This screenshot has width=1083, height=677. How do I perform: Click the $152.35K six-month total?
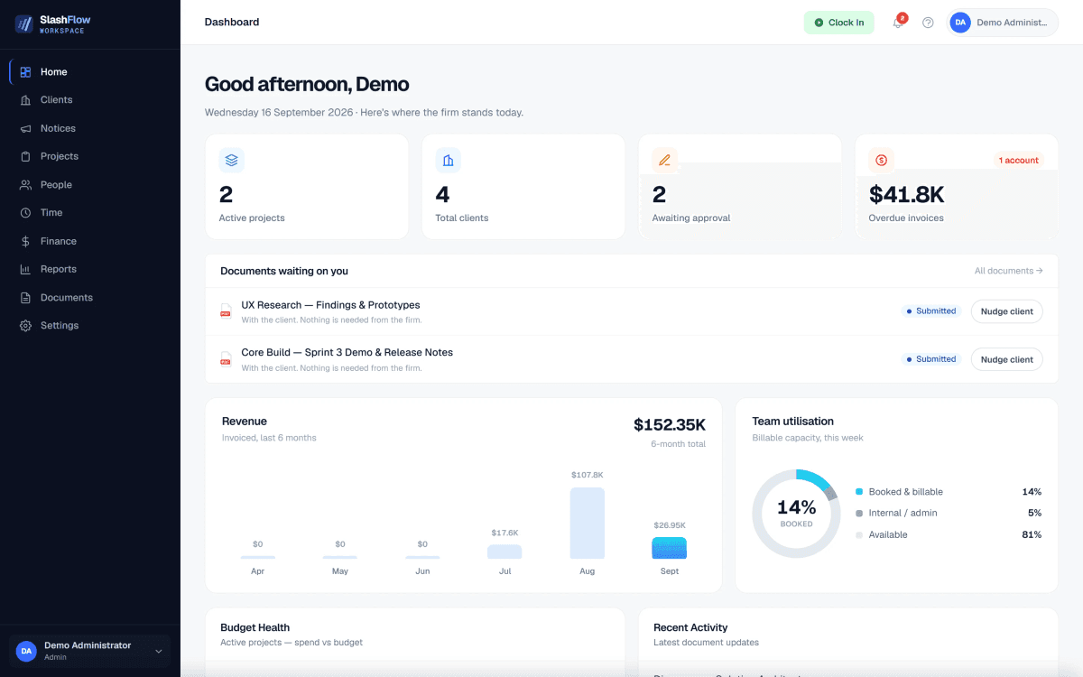tap(670, 425)
